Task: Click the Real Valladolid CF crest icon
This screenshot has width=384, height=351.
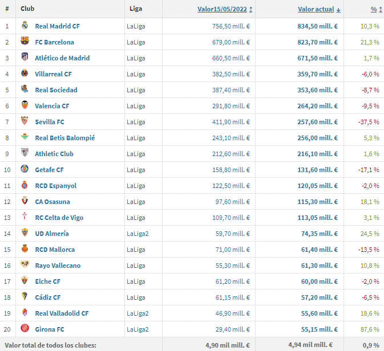Action: (25, 312)
